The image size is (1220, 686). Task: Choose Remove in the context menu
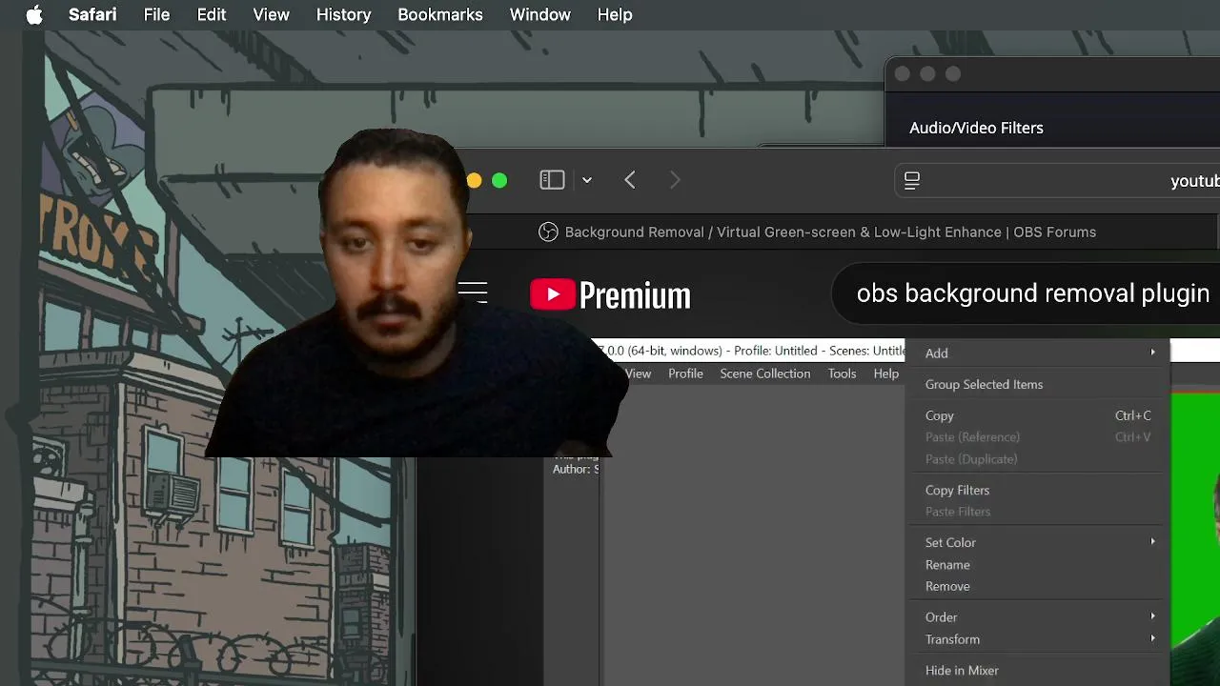coord(1037,586)
